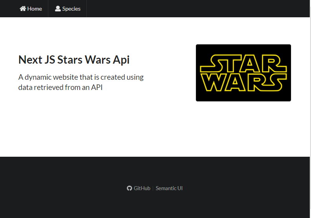The image size is (311, 218).
Task: Click the house icon in the navbar
Action: (x=23, y=9)
